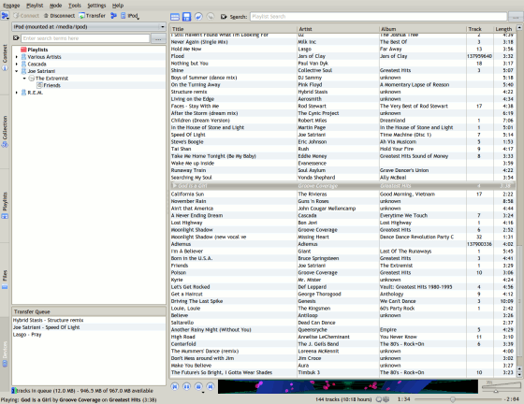Open the iPod mounted device dropdown

tap(89, 27)
